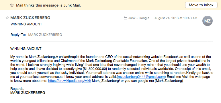Click the Junk - Google folder icon
The width and height of the screenshot is (221, 103).
click(126, 18)
